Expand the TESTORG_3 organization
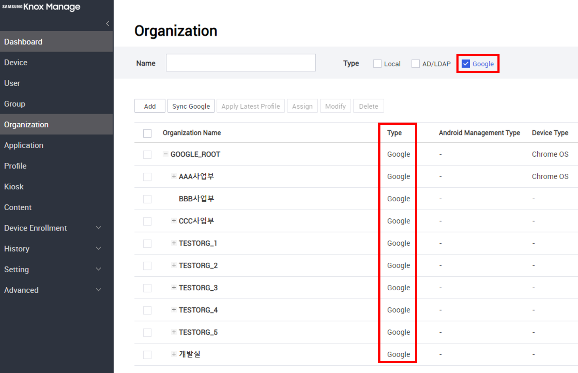The height and width of the screenshot is (373, 578). (173, 288)
